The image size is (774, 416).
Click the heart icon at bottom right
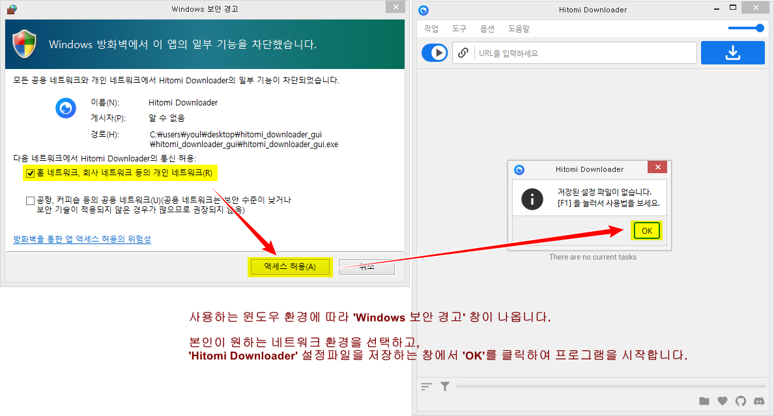pos(722,401)
